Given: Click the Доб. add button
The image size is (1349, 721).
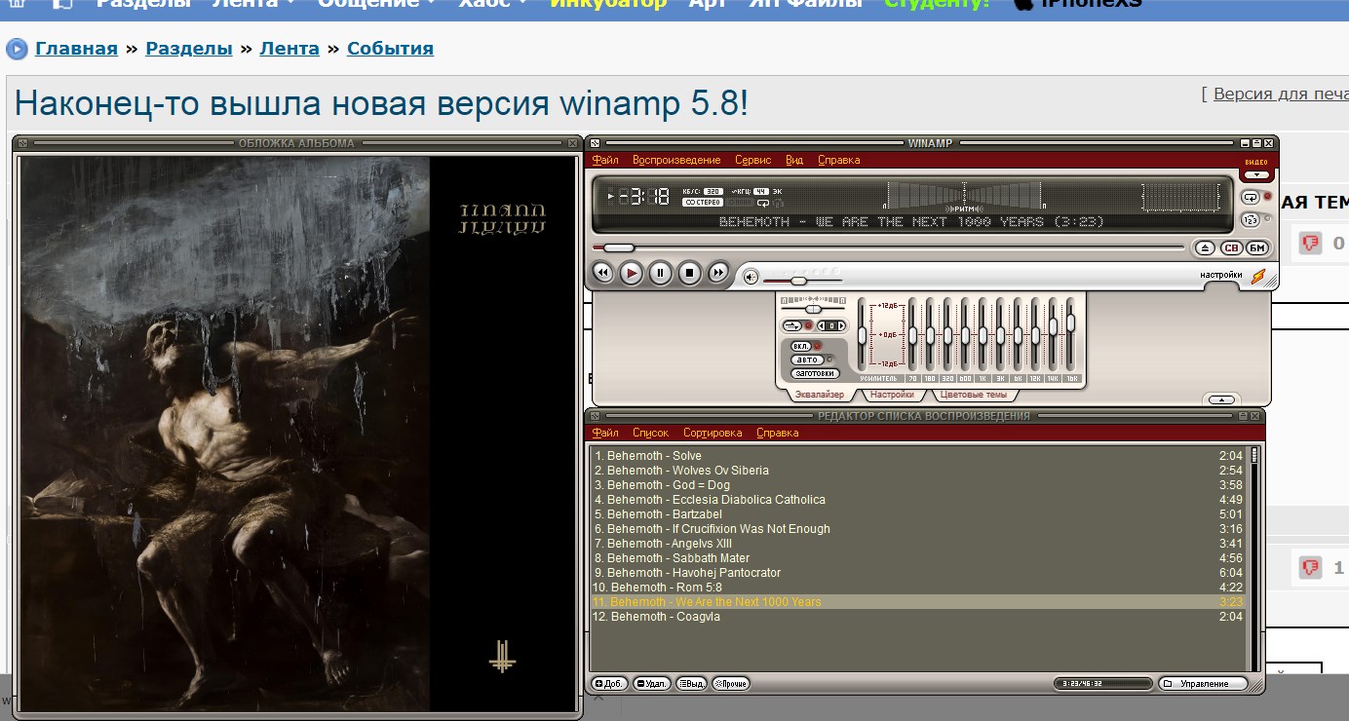Looking at the screenshot, I should click(x=610, y=684).
